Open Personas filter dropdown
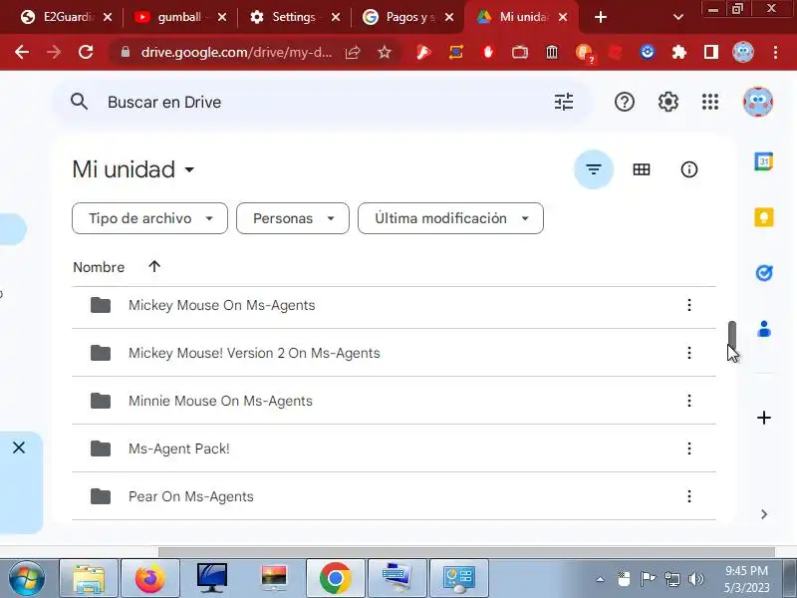This screenshot has height=598, width=797. (x=293, y=218)
